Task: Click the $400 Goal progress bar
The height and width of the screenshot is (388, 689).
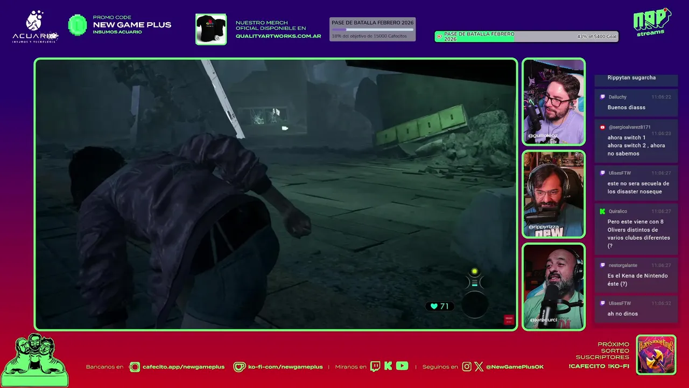Action: 526,36
